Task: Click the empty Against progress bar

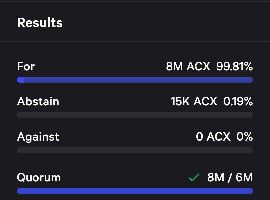Action: [135, 150]
